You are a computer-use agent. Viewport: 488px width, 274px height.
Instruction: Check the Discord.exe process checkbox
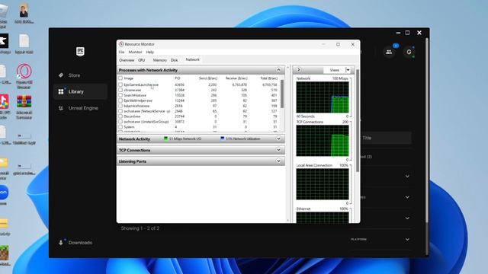(x=120, y=116)
